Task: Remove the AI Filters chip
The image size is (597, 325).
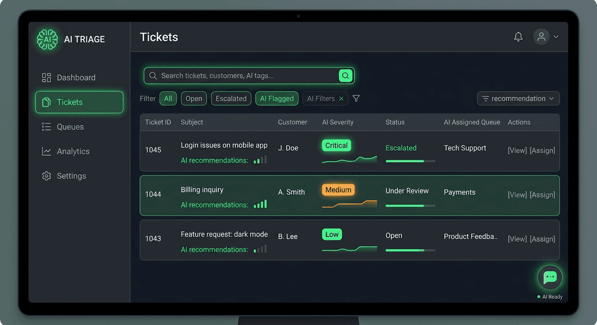Action: 341,99
